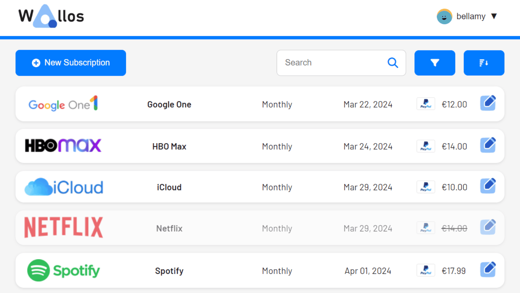Click the Wallos logo
520x293 pixels.
(51, 16)
